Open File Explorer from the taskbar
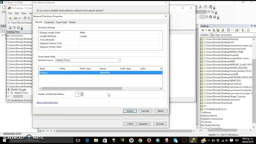The height and width of the screenshot is (144, 256). click(x=96, y=140)
